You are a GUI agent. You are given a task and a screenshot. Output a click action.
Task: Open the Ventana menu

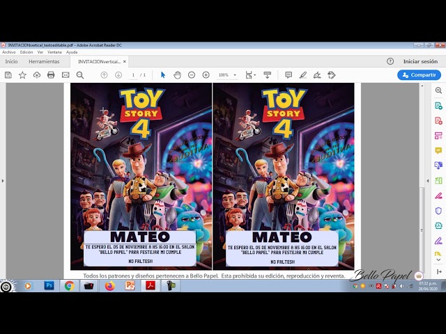54,52
